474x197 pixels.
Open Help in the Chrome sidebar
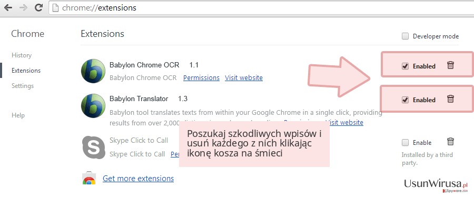coord(18,115)
